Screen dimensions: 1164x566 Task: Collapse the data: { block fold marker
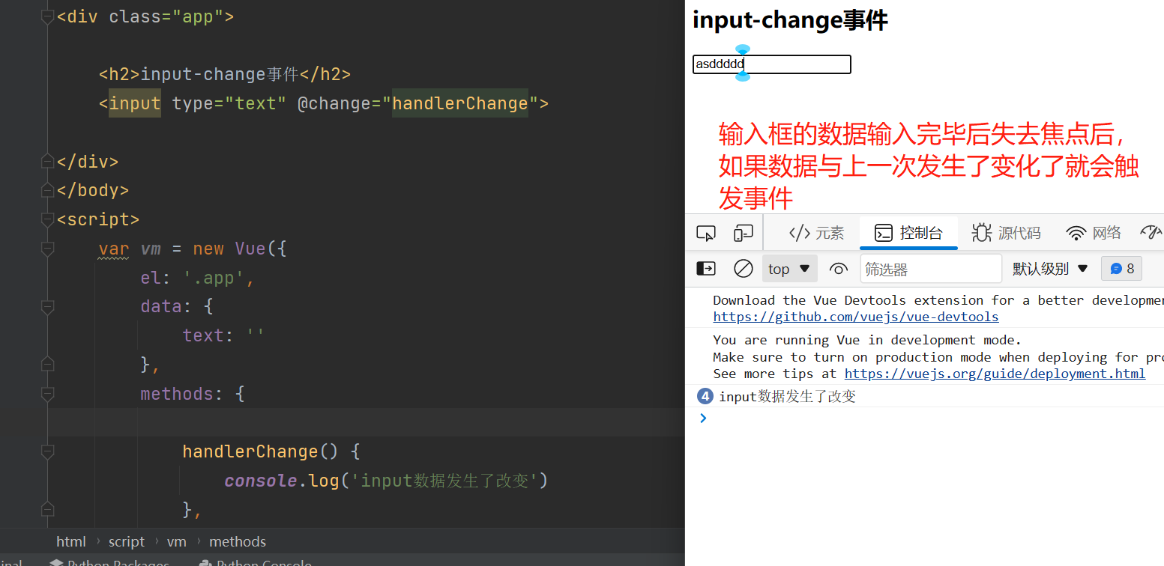pos(48,307)
